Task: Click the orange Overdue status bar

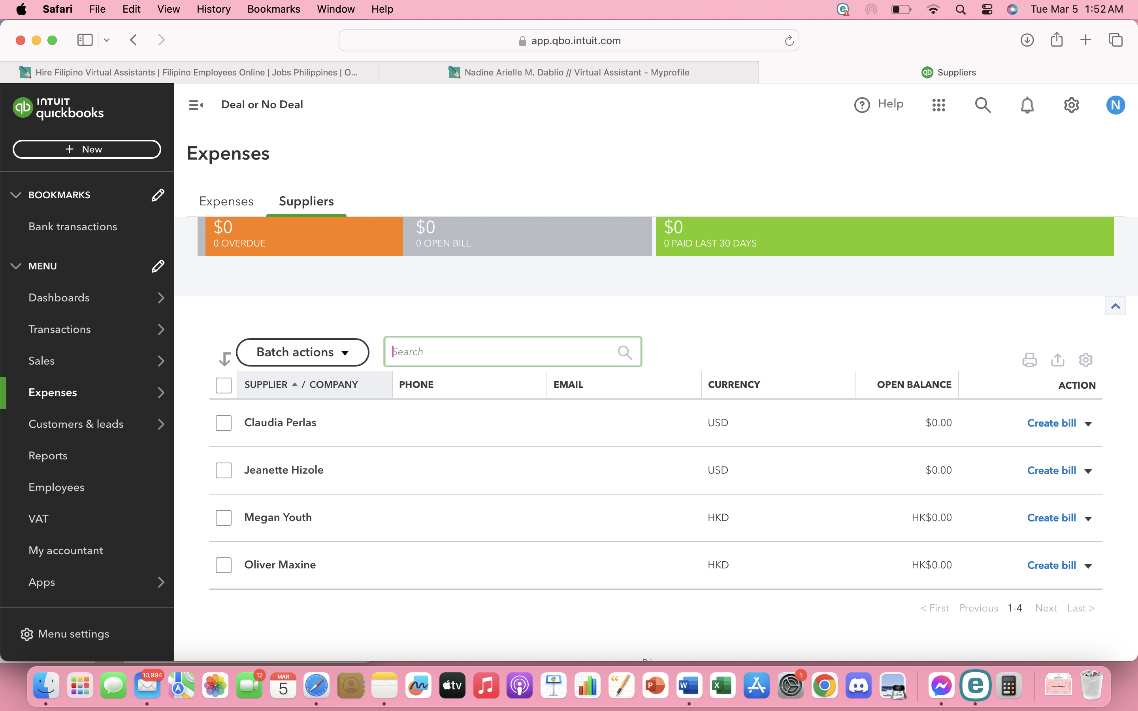Action: [304, 236]
